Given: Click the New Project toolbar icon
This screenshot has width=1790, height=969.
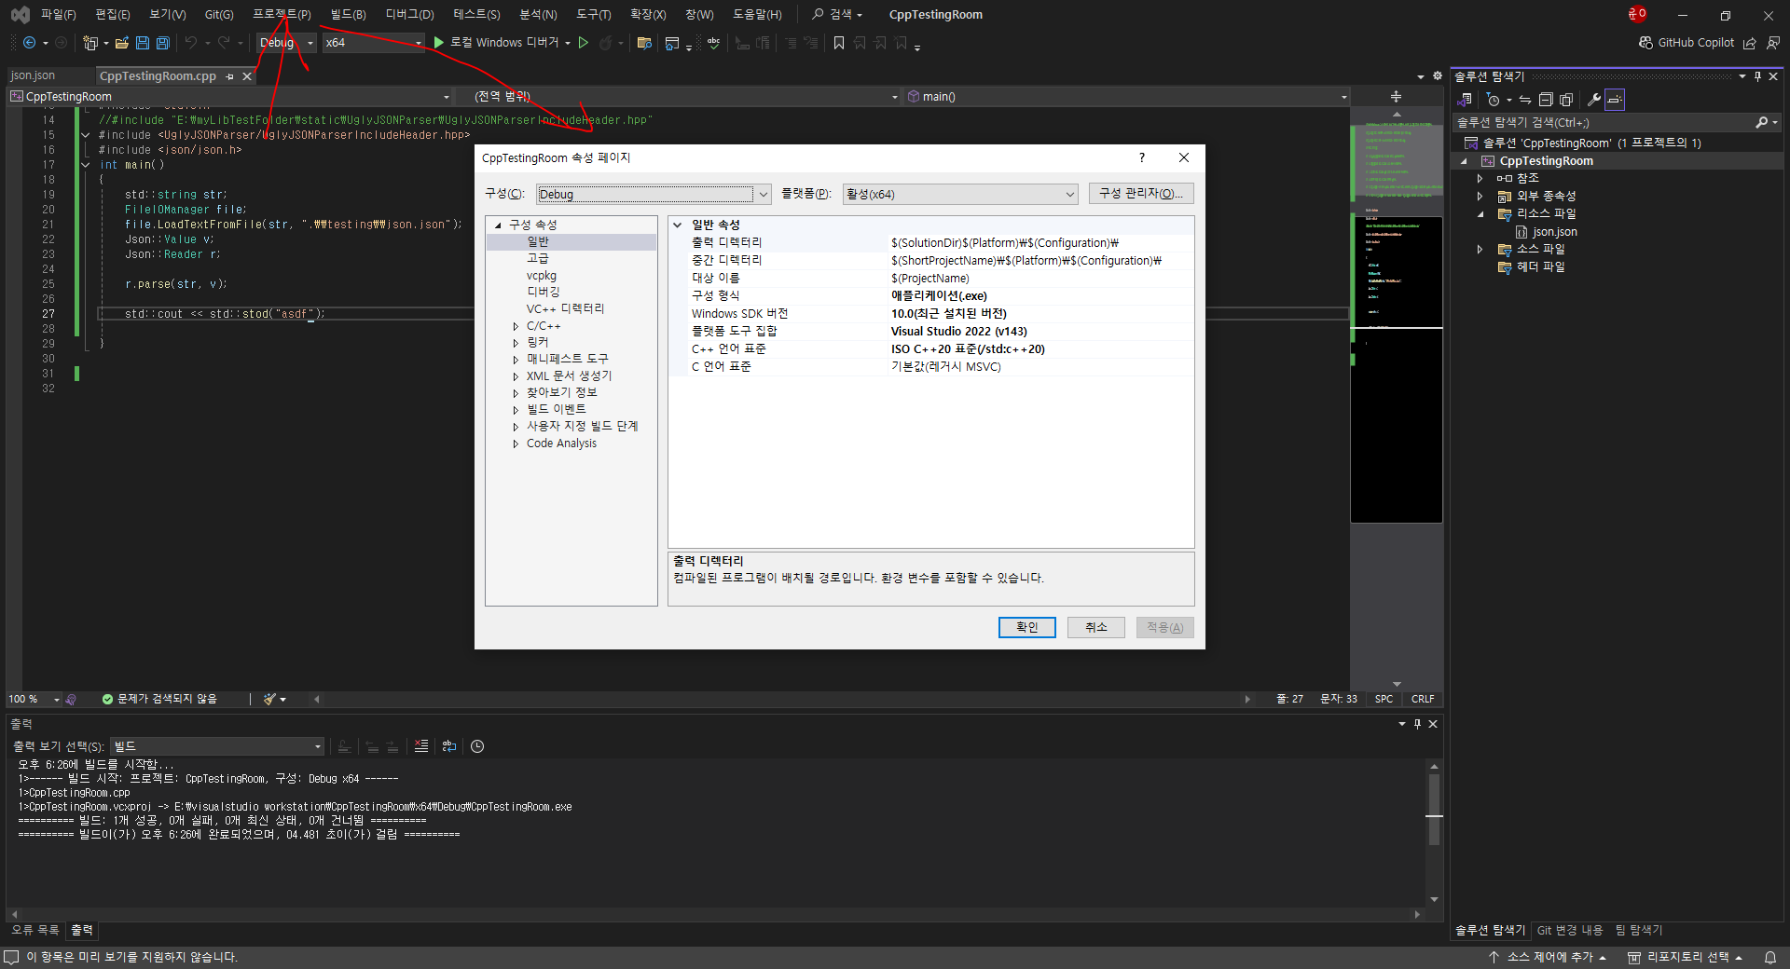Looking at the screenshot, I should (x=90, y=43).
